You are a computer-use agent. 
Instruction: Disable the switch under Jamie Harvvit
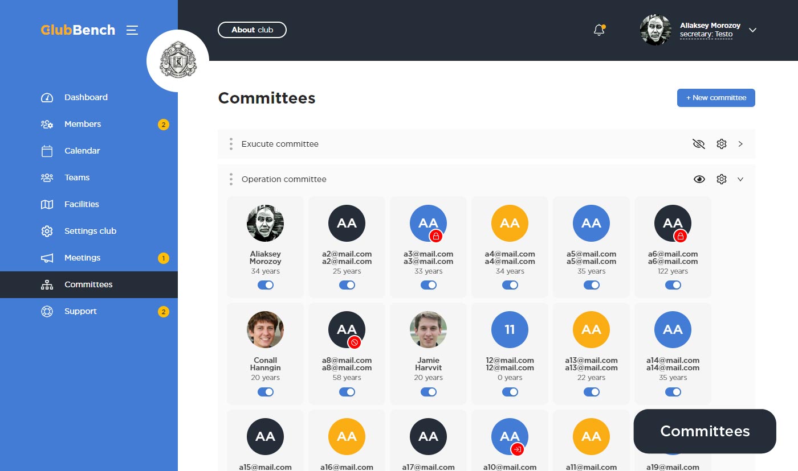pyautogui.click(x=429, y=391)
